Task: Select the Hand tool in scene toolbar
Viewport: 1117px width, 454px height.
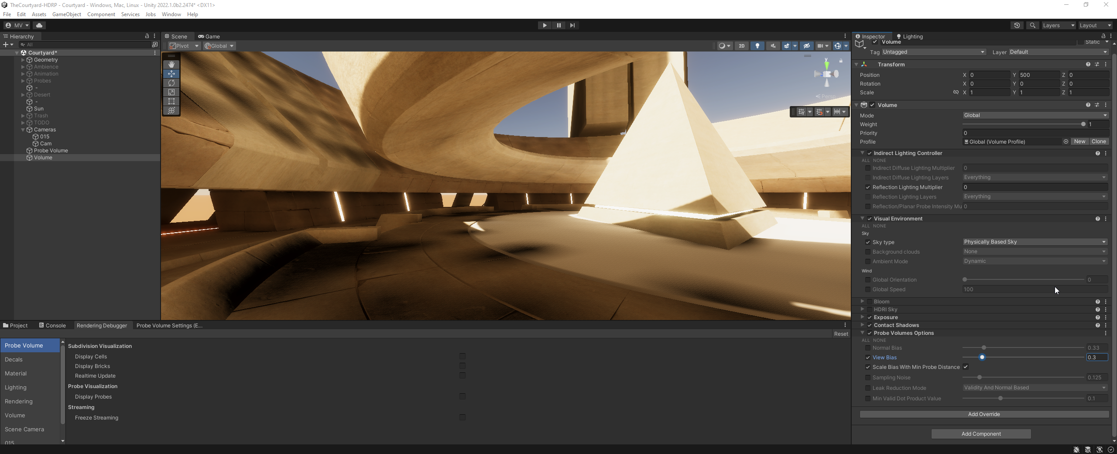Action: (x=171, y=64)
